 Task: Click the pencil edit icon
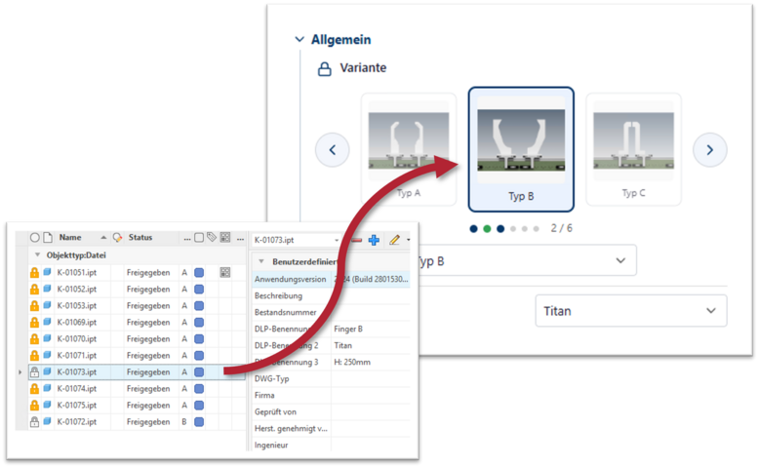pos(394,240)
